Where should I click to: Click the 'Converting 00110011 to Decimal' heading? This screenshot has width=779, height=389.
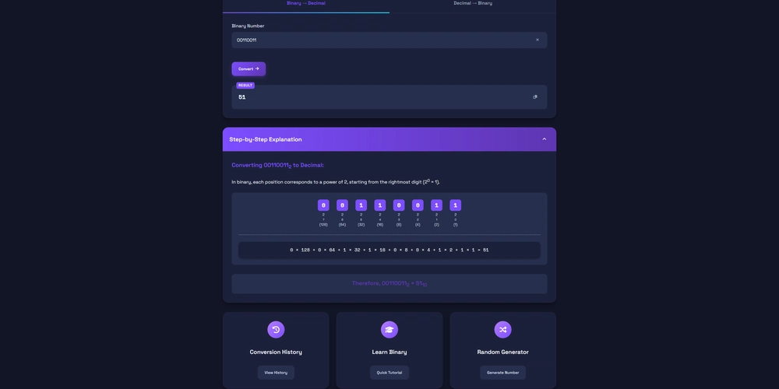(x=278, y=165)
